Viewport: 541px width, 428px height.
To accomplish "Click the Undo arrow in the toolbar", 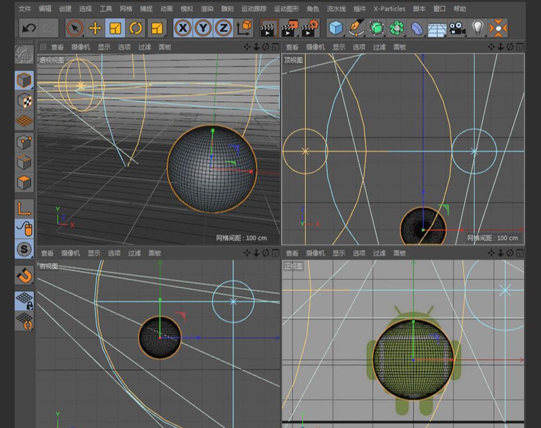I will [x=29, y=28].
